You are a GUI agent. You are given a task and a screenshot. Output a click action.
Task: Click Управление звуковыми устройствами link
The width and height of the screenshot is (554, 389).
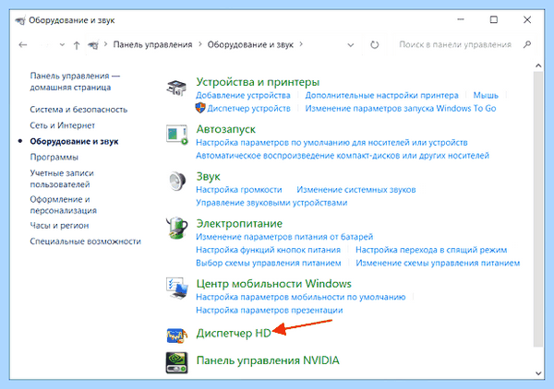[271, 203]
